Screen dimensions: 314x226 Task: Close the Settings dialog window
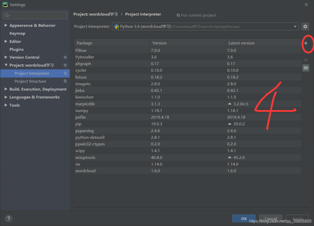[x=306, y=5]
